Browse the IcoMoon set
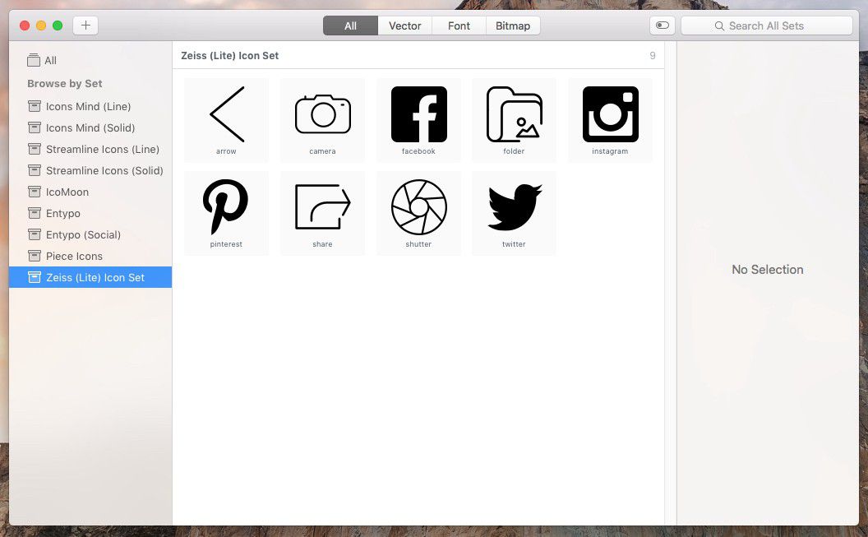868x537 pixels. point(67,192)
